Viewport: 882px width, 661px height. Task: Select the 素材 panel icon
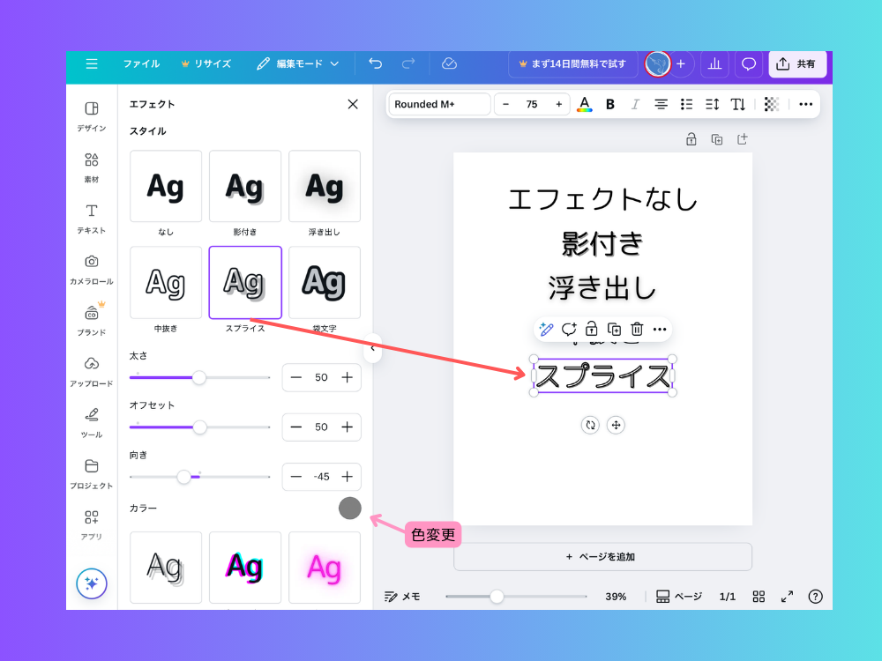92,166
